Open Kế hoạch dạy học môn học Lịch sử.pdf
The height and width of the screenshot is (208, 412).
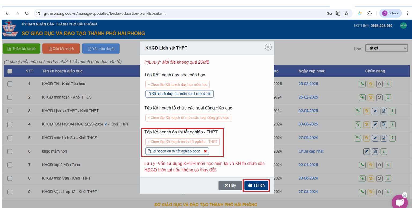[179, 94]
